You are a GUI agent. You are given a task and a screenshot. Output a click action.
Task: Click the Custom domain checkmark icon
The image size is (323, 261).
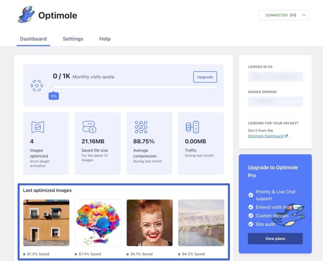click(x=251, y=216)
